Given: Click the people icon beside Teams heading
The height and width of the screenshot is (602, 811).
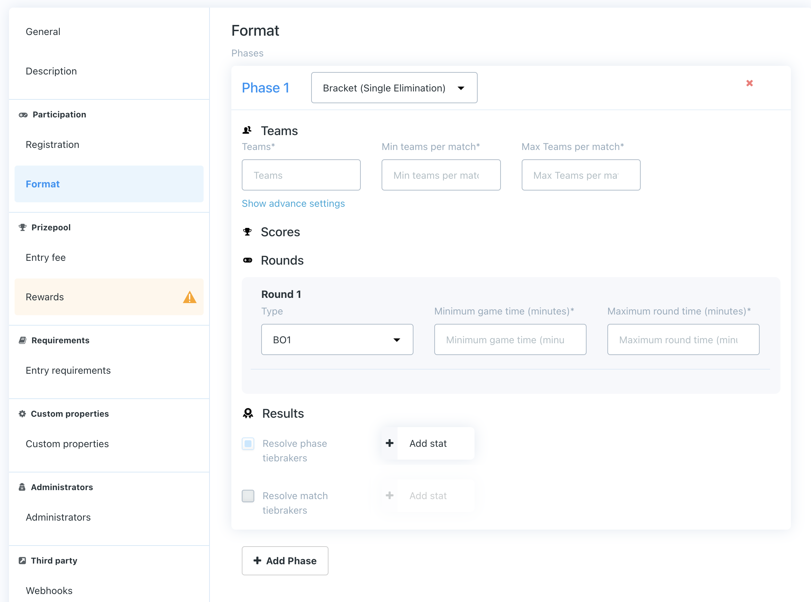Looking at the screenshot, I should pos(247,130).
